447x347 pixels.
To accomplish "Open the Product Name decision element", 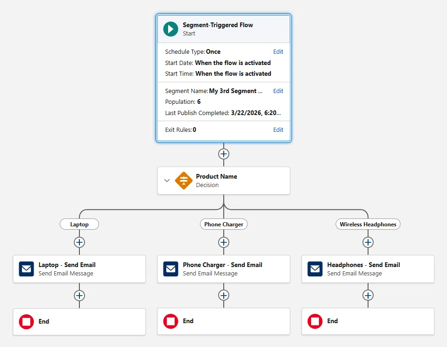I will (x=224, y=181).
